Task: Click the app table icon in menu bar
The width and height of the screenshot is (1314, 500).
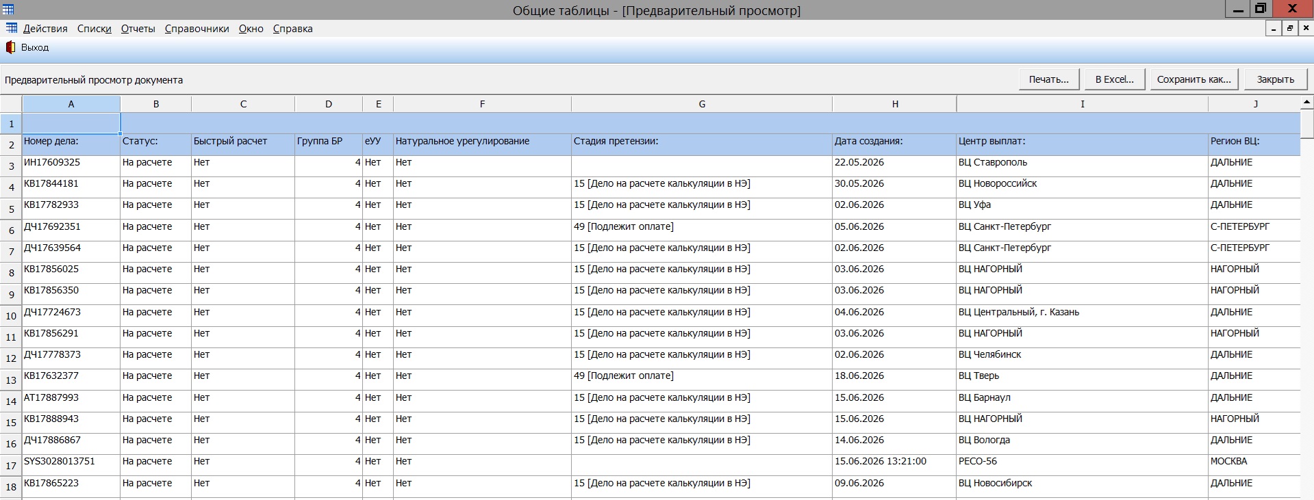Action: [11, 28]
